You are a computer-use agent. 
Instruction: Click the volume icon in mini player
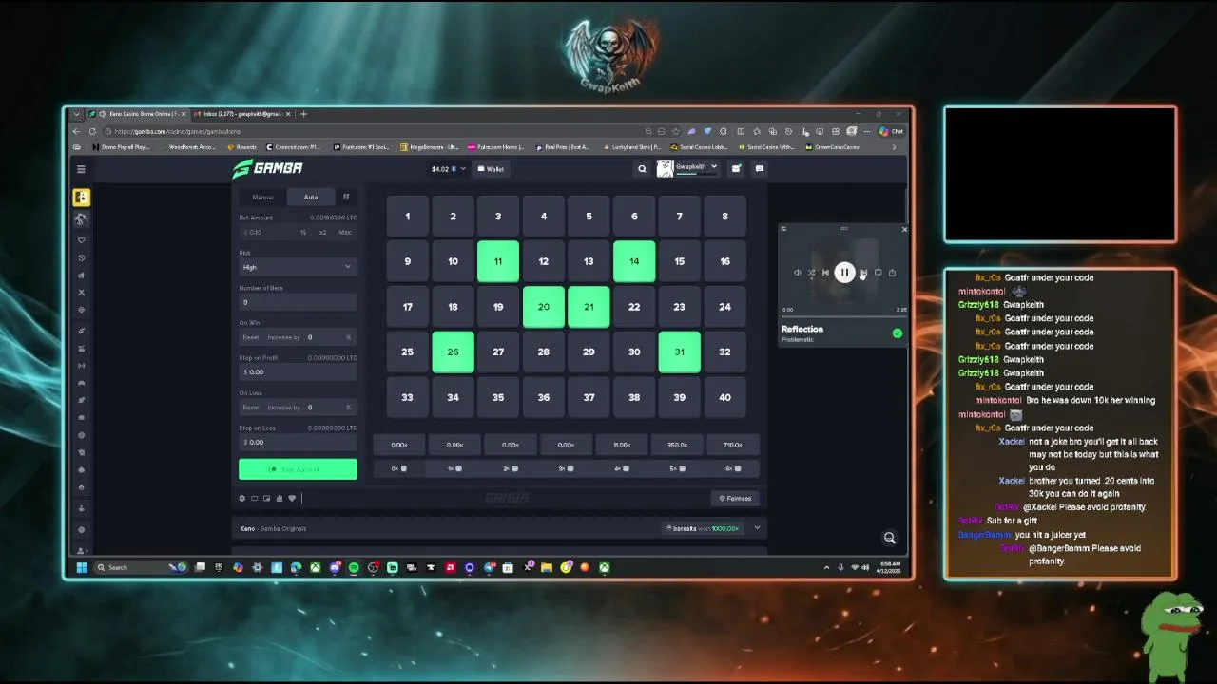tap(797, 273)
